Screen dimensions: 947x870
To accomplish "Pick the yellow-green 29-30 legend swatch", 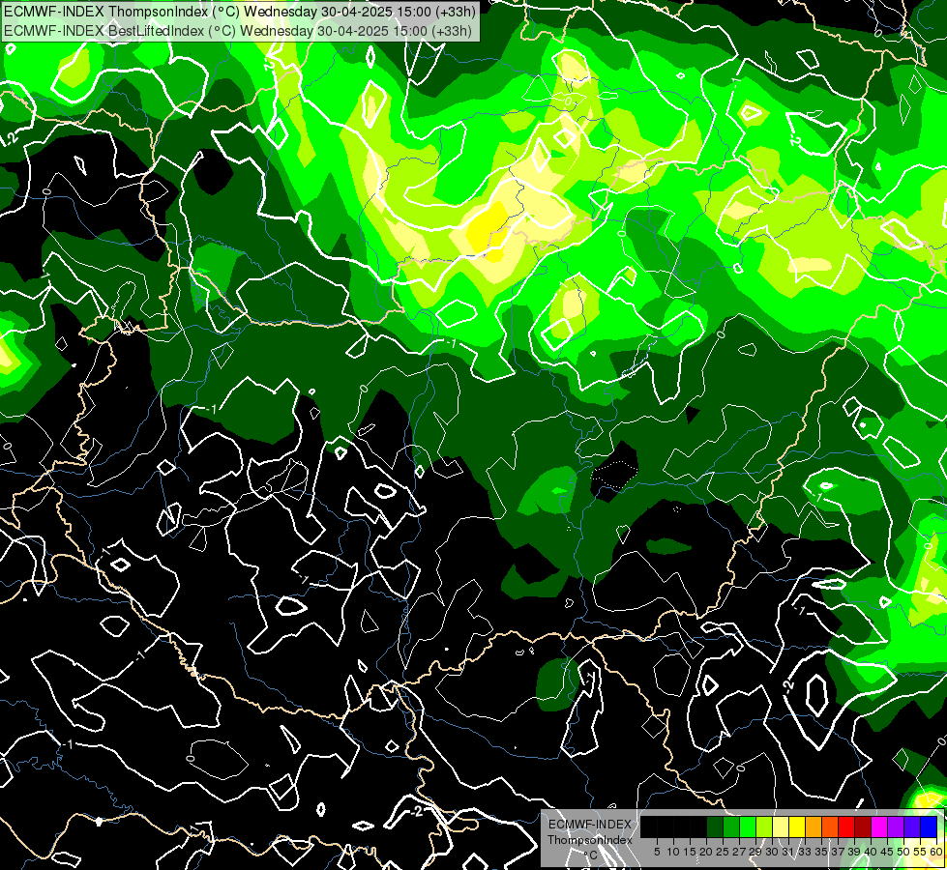I will 764,826.
